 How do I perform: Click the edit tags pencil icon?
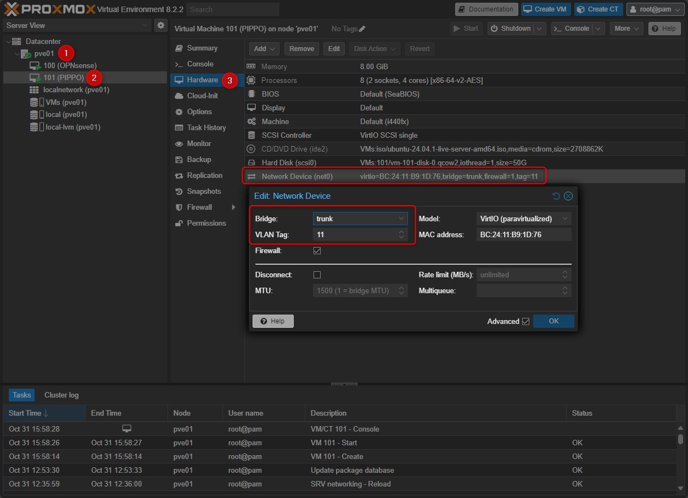pos(362,29)
